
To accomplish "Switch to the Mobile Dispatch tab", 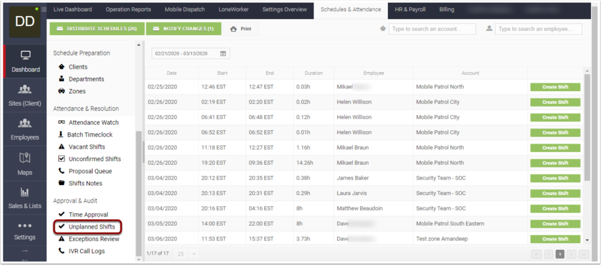I will tap(185, 10).
